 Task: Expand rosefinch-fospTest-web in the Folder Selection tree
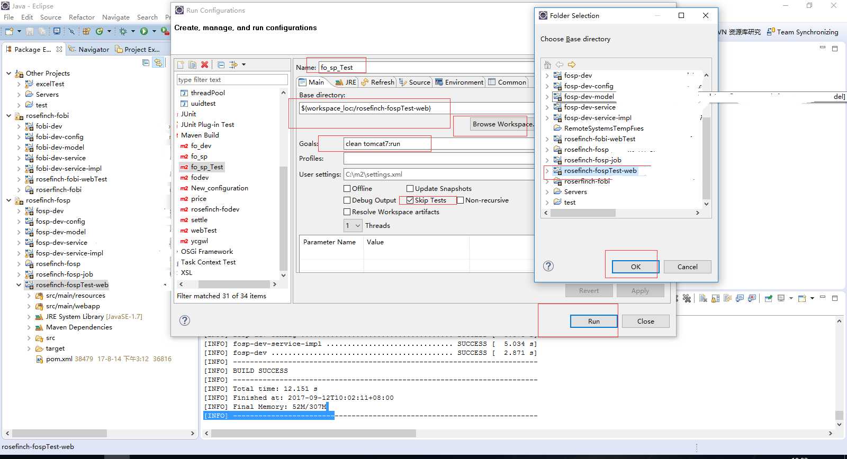[x=547, y=171]
